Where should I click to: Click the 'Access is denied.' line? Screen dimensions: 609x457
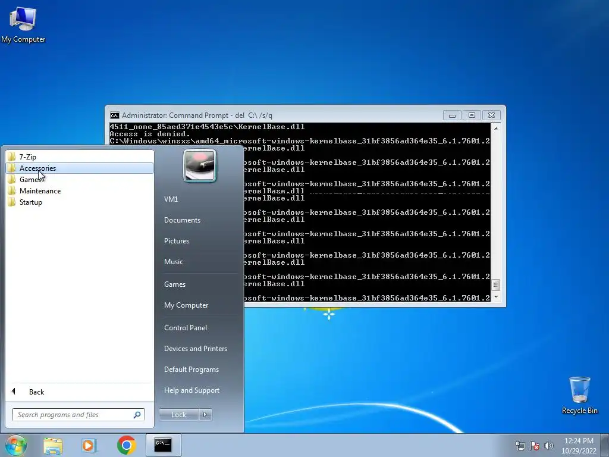[x=150, y=134]
